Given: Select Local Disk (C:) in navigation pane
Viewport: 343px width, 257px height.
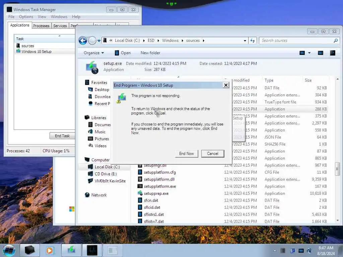Looking at the screenshot, I should 107,167.
